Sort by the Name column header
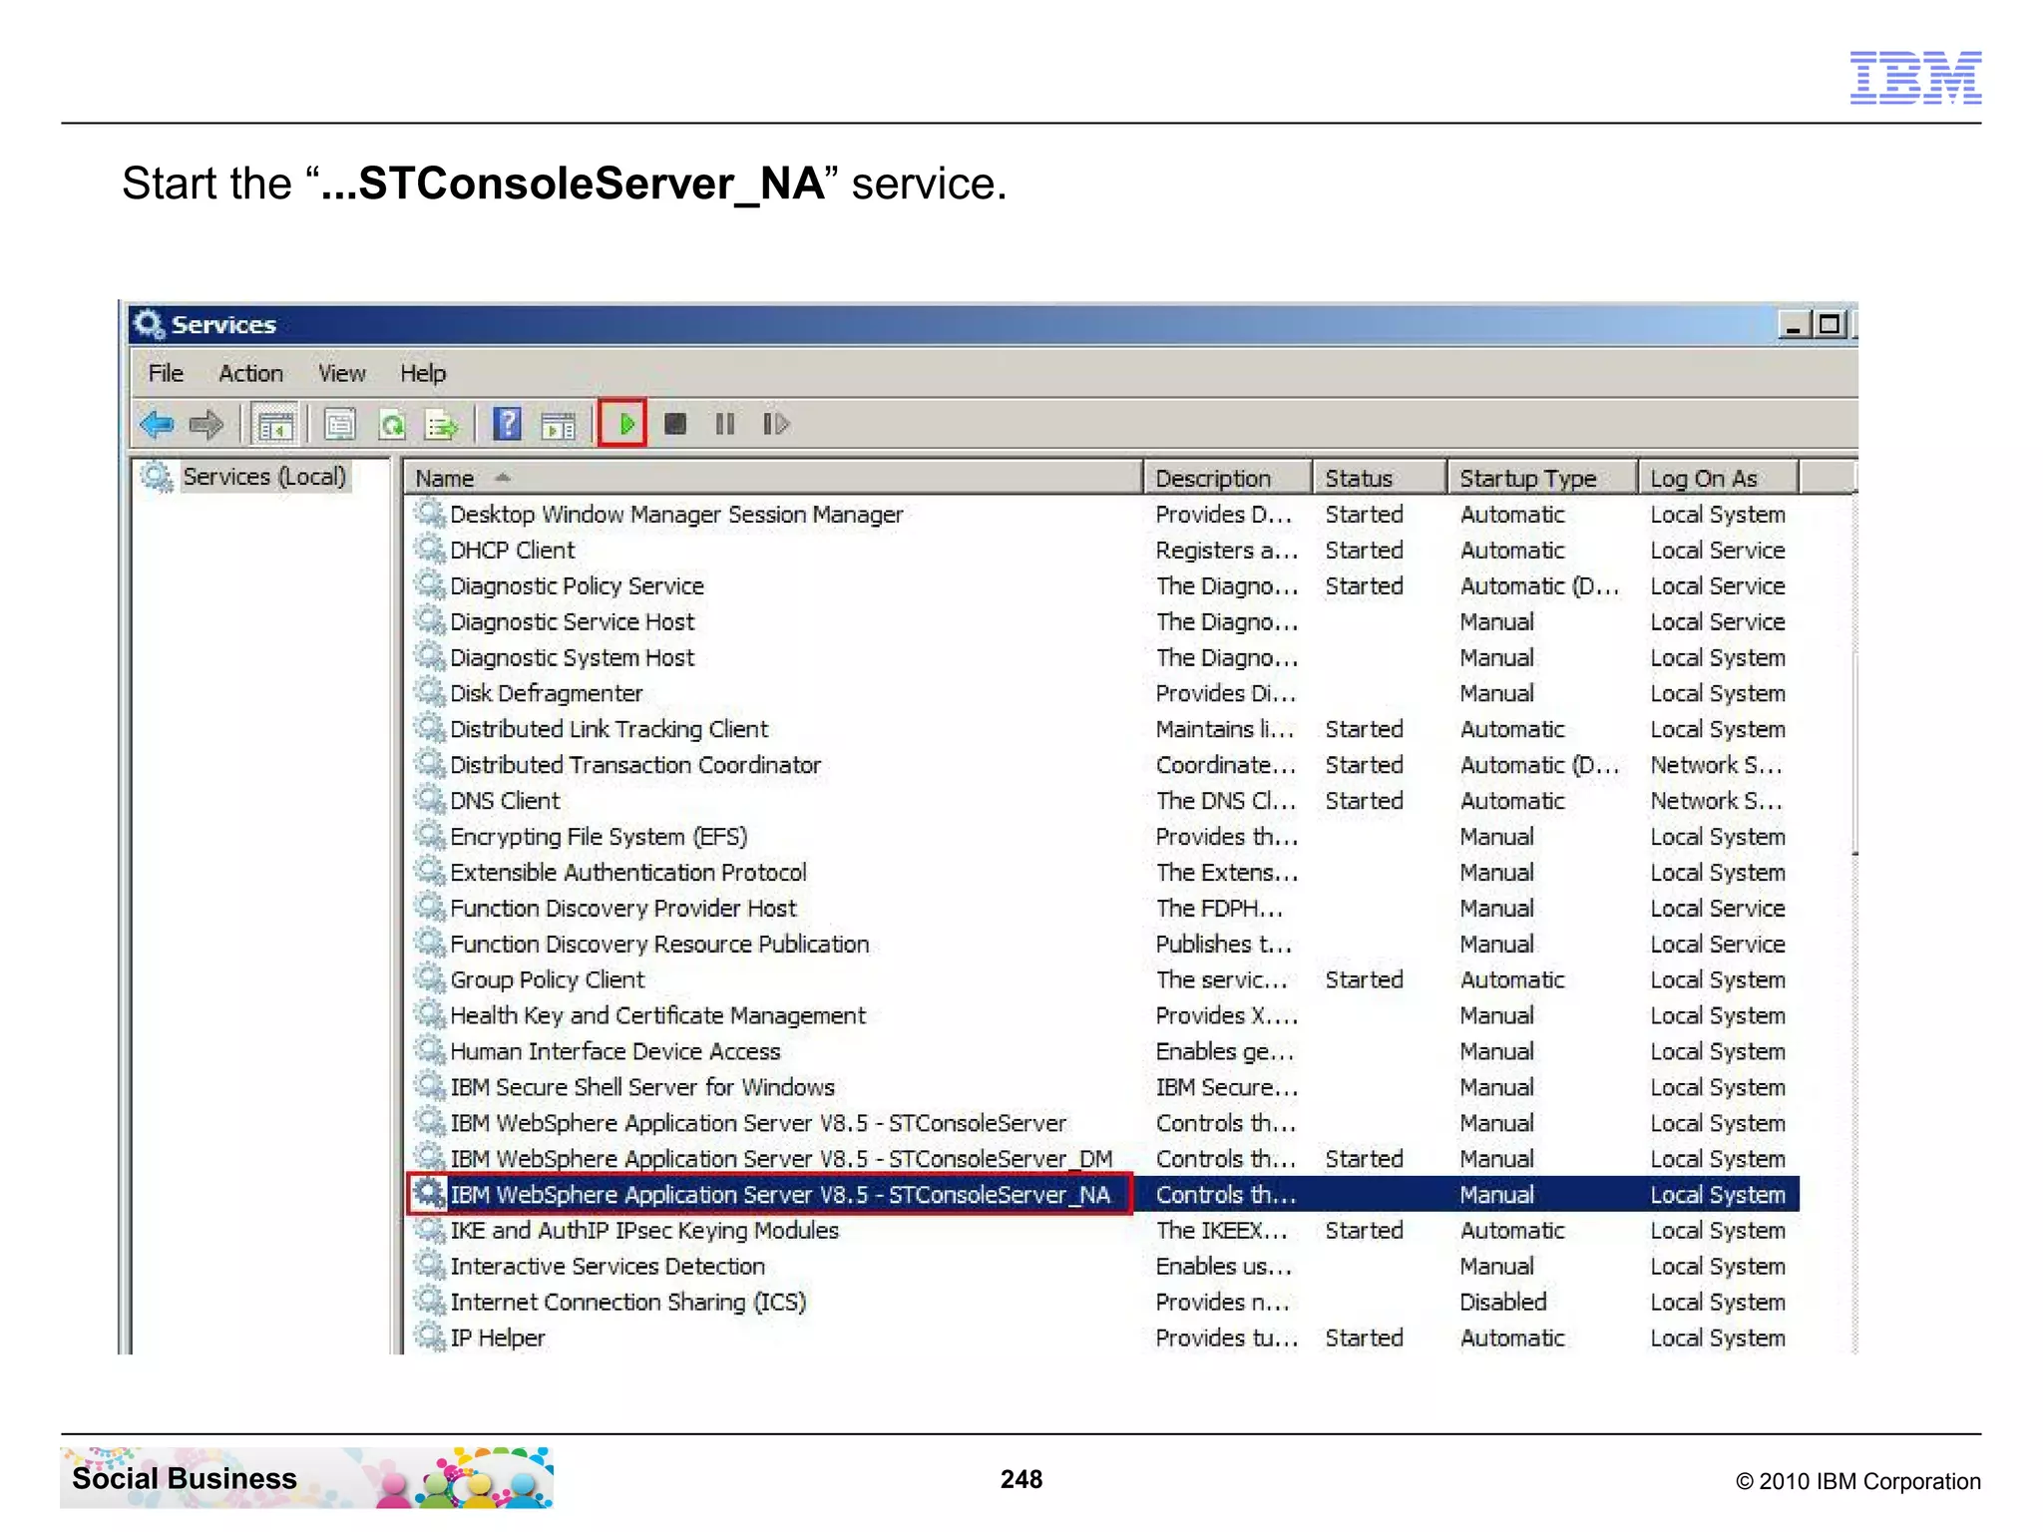Viewport: 2043px width, 1532px height. pyautogui.click(x=773, y=478)
